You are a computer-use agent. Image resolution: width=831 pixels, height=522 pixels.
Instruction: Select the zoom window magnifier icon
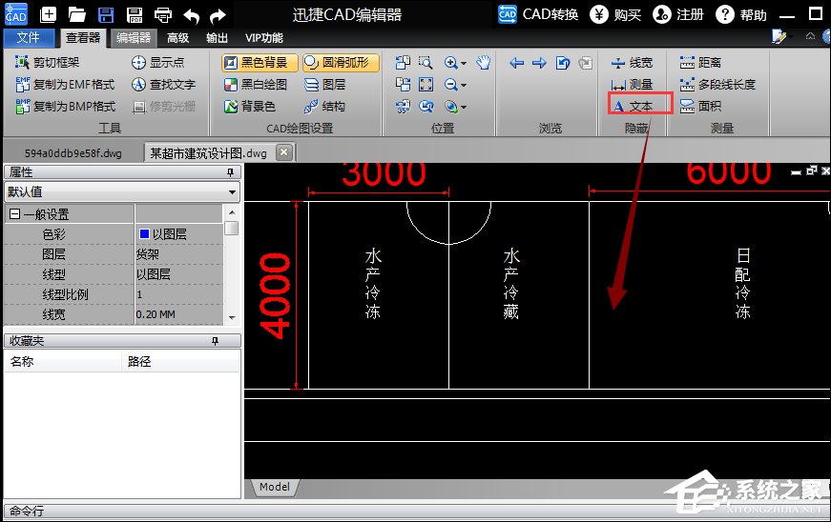coord(426,63)
